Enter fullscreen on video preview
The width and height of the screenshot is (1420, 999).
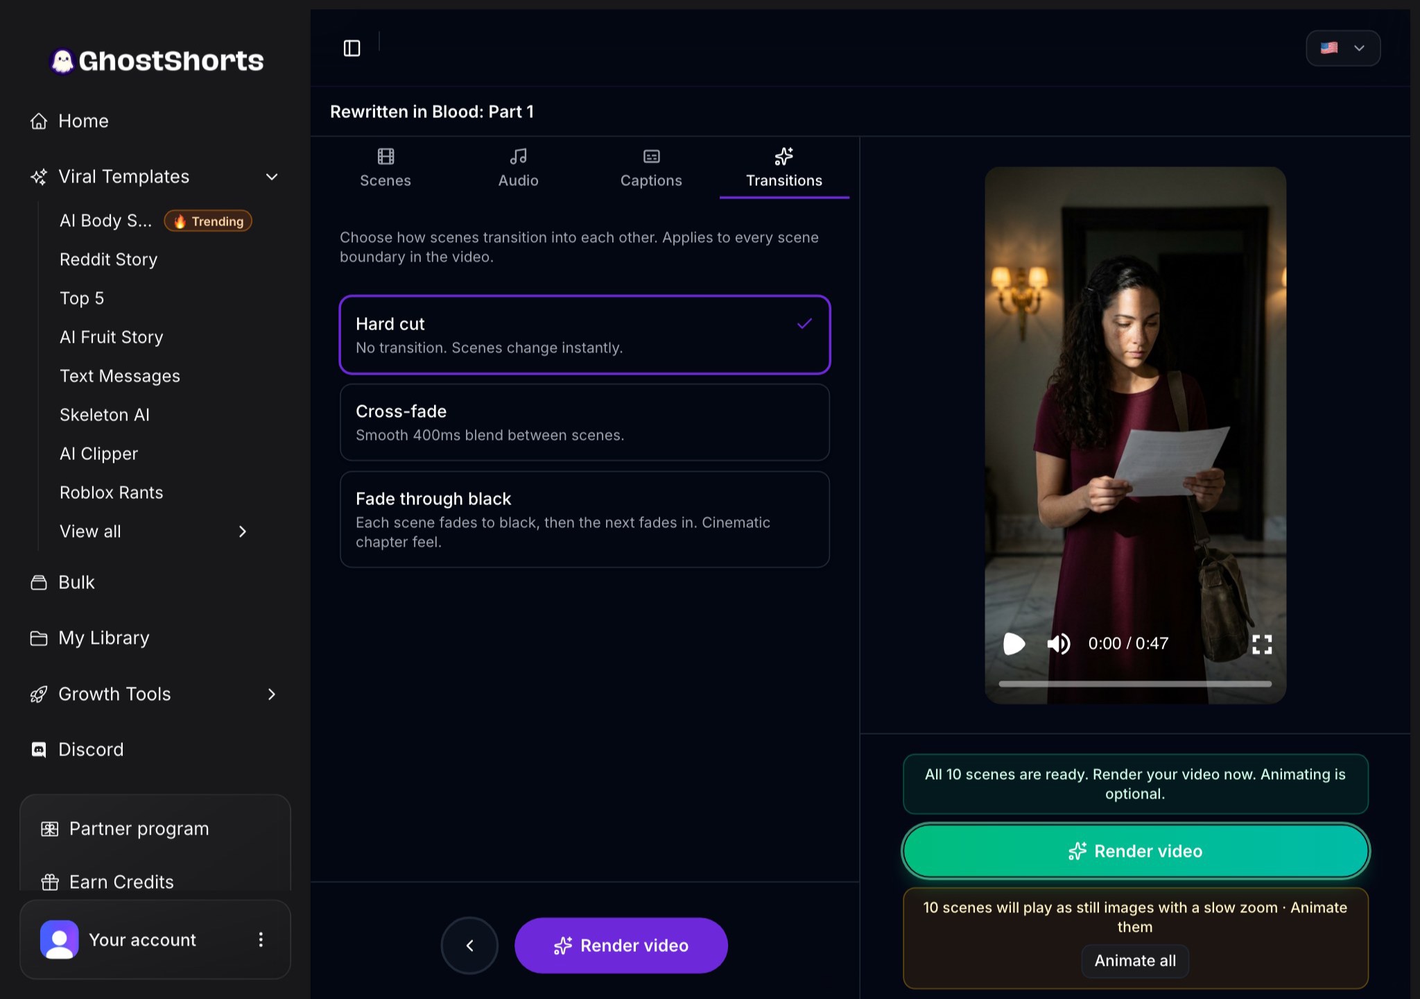tap(1262, 644)
